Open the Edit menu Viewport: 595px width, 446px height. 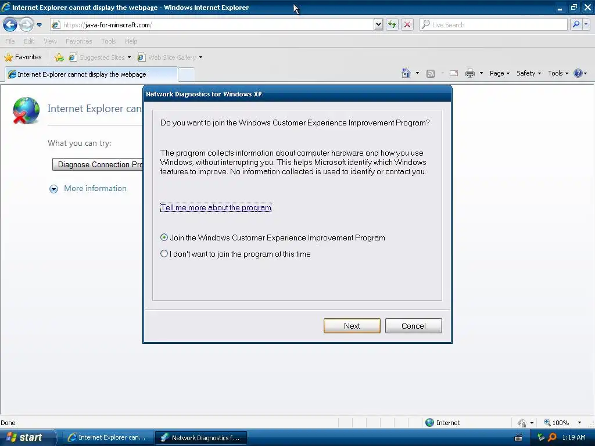point(29,41)
